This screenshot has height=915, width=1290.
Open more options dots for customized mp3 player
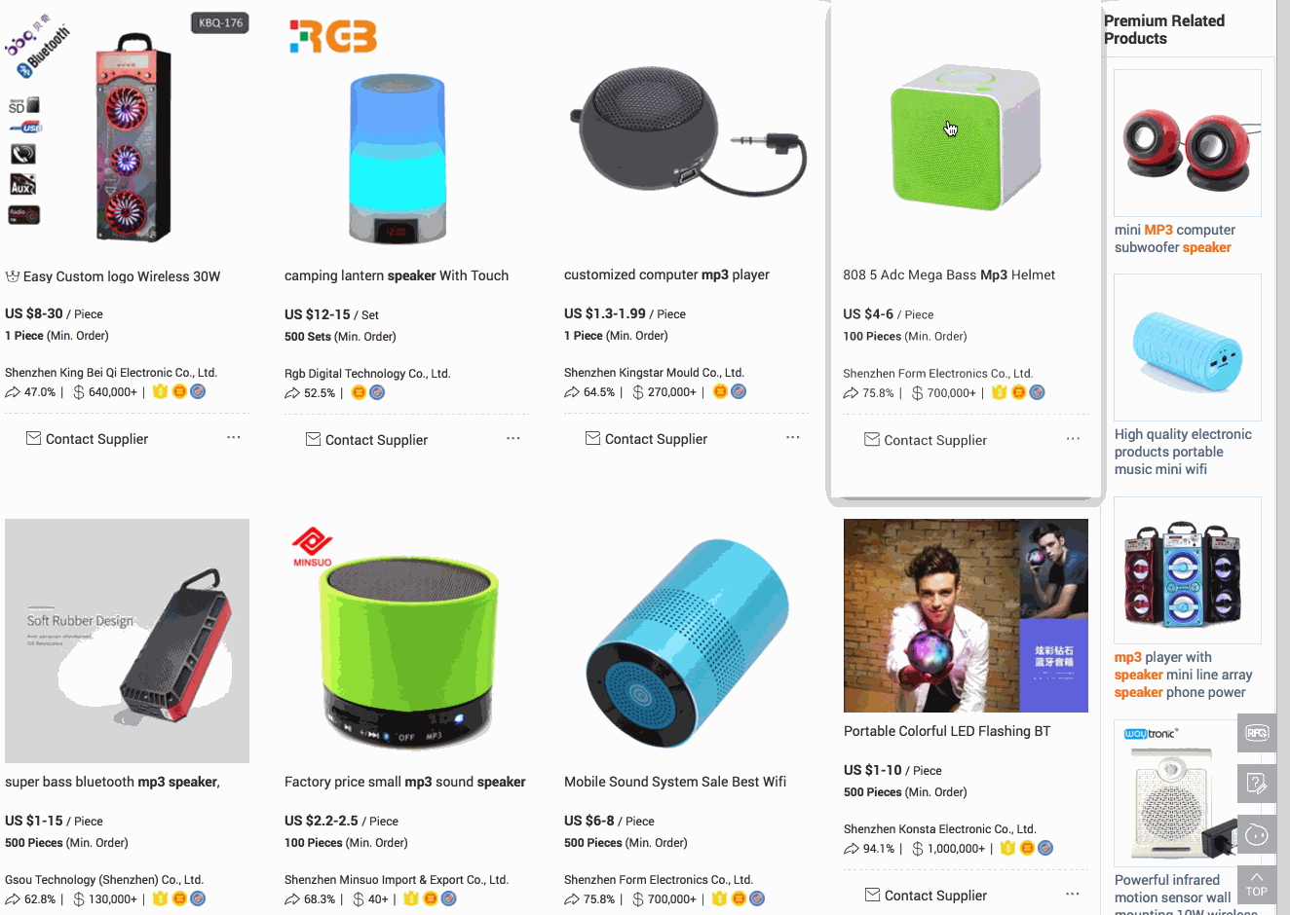point(793,437)
